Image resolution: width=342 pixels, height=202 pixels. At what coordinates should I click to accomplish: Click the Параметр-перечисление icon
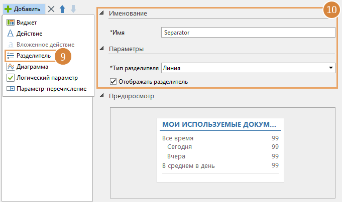[x=11, y=89]
